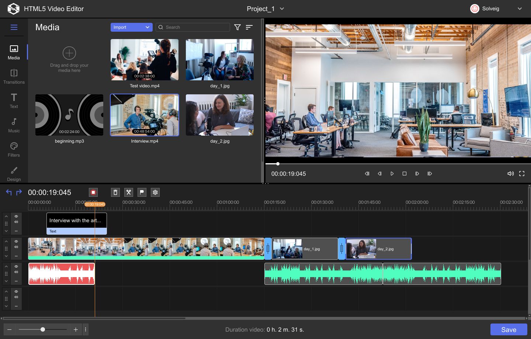Image resolution: width=531 pixels, height=339 pixels.
Task: Click the undo arrow icon
Action: tap(9, 192)
